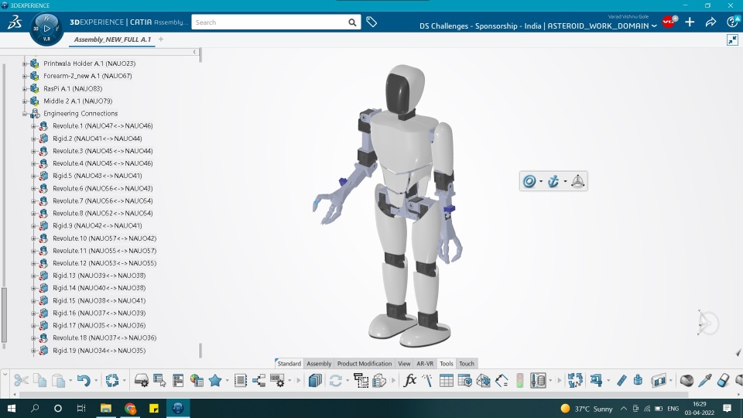Collapse the Engineering Connections node
The image size is (743, 418).
click(x=25, y=114)
